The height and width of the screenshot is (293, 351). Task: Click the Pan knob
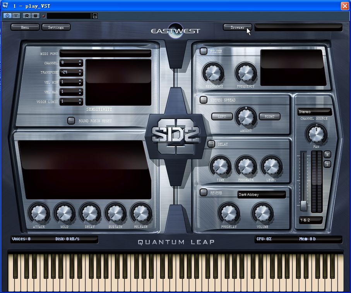coord(316,134)
